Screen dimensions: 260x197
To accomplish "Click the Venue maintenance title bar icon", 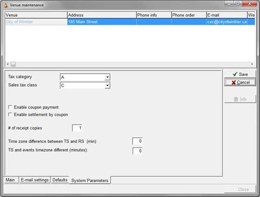I will pyautogui.click(x=6, y=5).
